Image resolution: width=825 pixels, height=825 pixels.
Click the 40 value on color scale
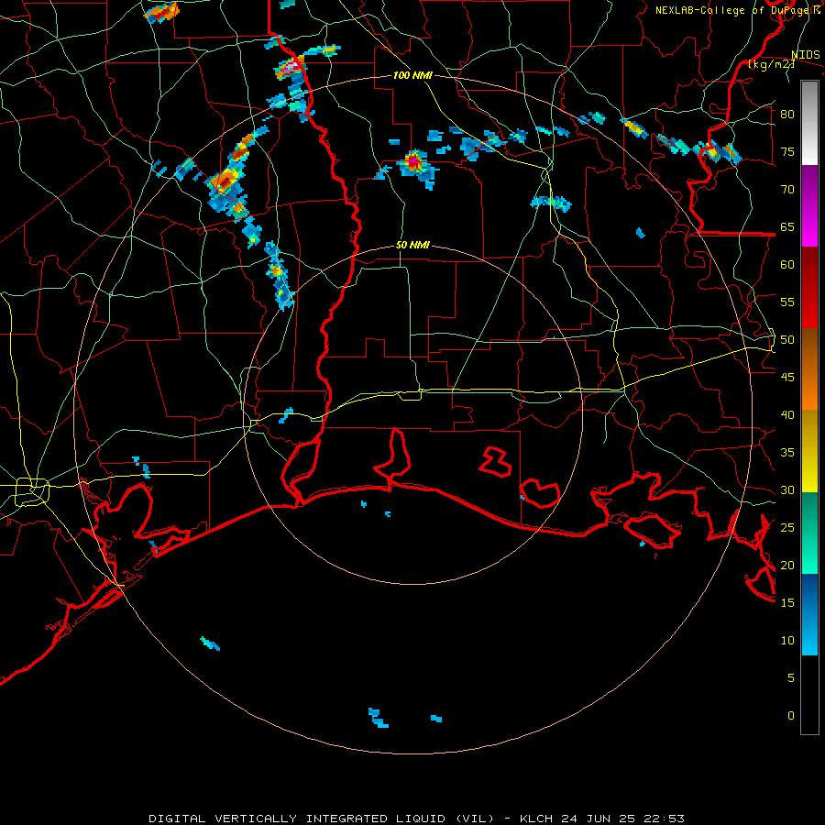787,414
